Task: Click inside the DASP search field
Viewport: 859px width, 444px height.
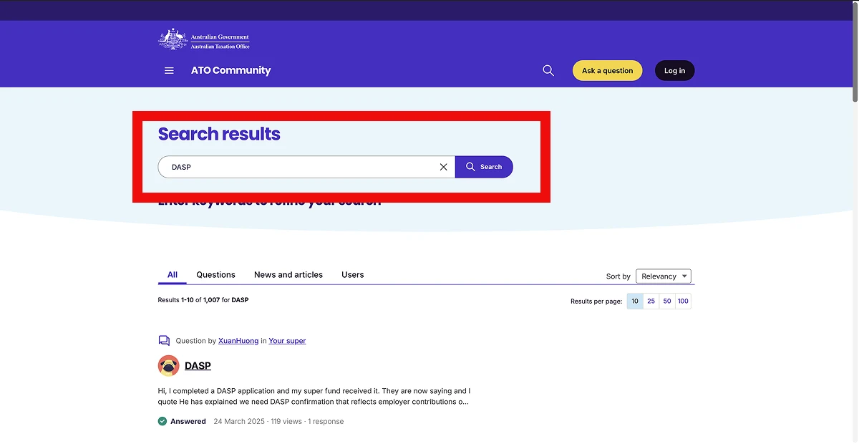Action: 301,167
